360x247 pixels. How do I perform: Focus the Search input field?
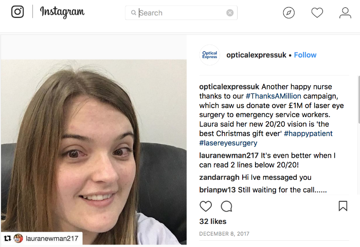click(x=181, y=13)
